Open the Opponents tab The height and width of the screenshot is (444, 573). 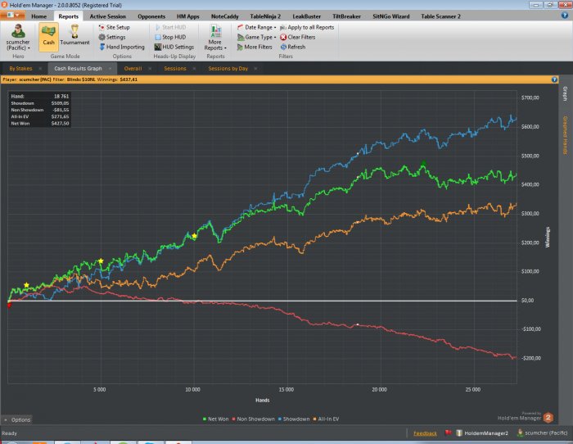(x=151, y=16)
